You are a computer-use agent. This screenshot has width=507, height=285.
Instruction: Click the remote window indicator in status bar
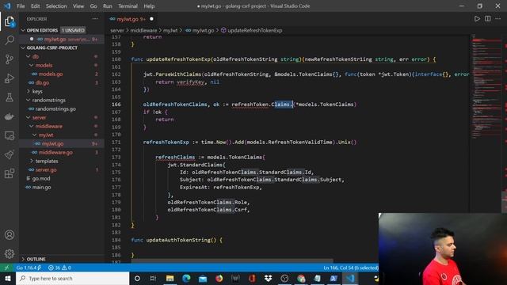tap(7, 268)
